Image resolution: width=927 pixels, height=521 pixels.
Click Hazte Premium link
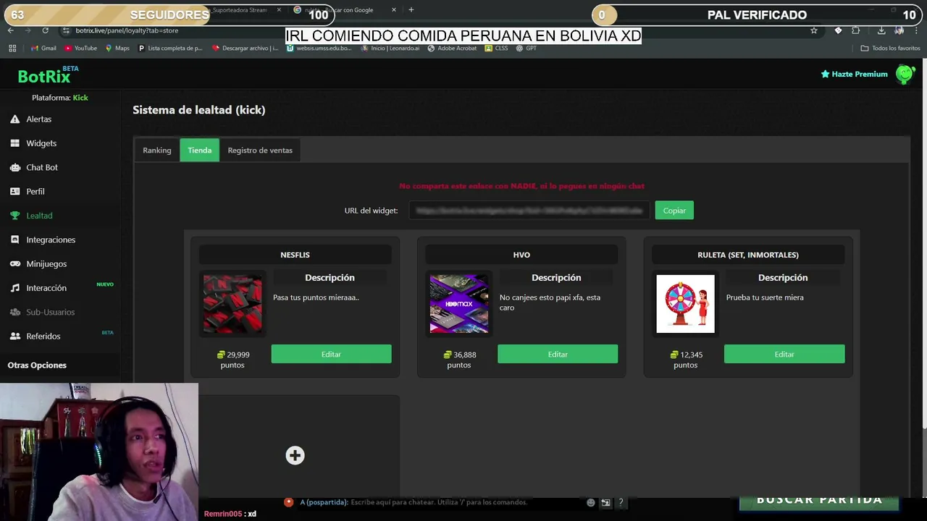pos(854,74)
